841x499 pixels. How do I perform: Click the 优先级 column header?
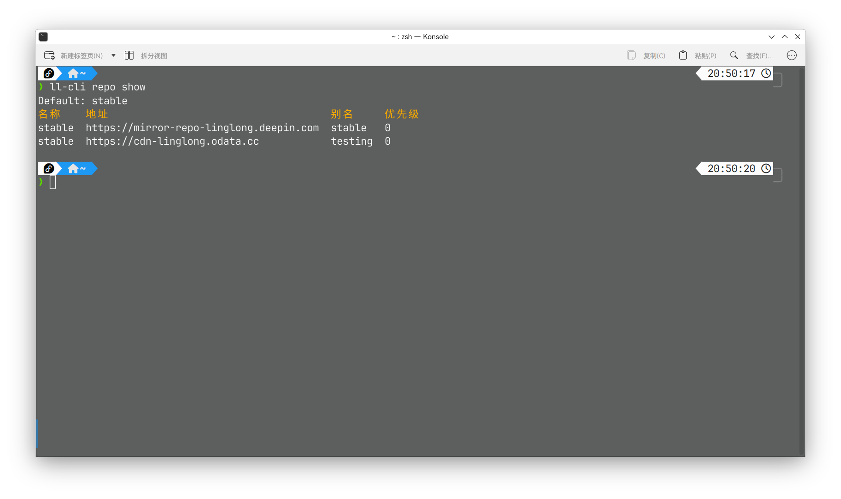[402, 114]
